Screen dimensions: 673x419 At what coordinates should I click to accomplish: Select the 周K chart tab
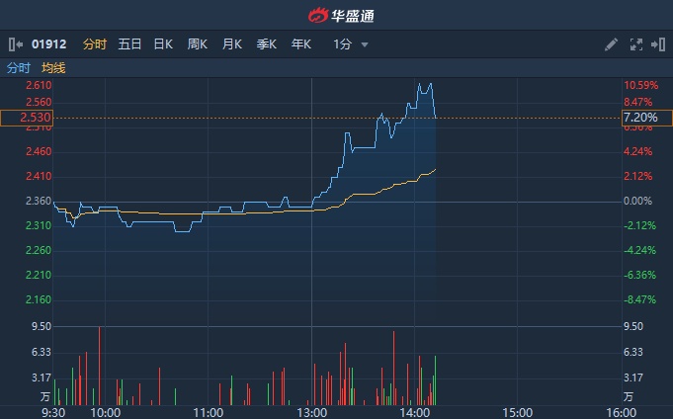[x=198, y=44]
